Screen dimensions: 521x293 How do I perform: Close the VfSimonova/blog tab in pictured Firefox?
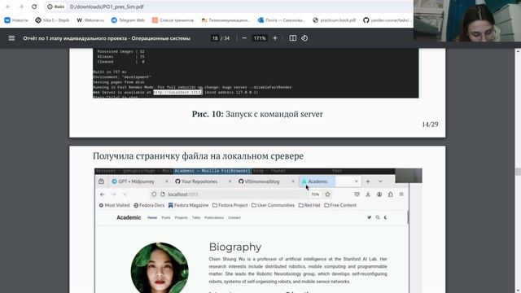[293, 181]
